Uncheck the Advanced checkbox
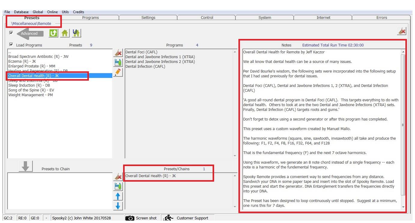 pos(11,33)
